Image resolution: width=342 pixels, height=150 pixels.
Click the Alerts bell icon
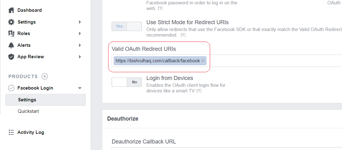11,45
